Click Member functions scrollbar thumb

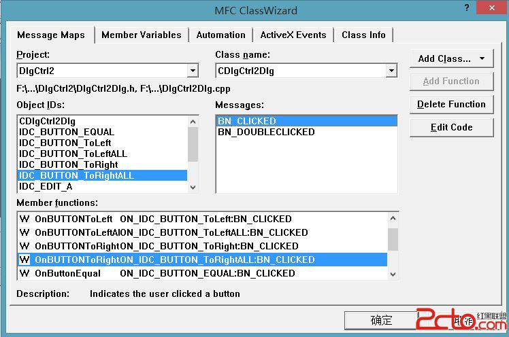[393, 239]
